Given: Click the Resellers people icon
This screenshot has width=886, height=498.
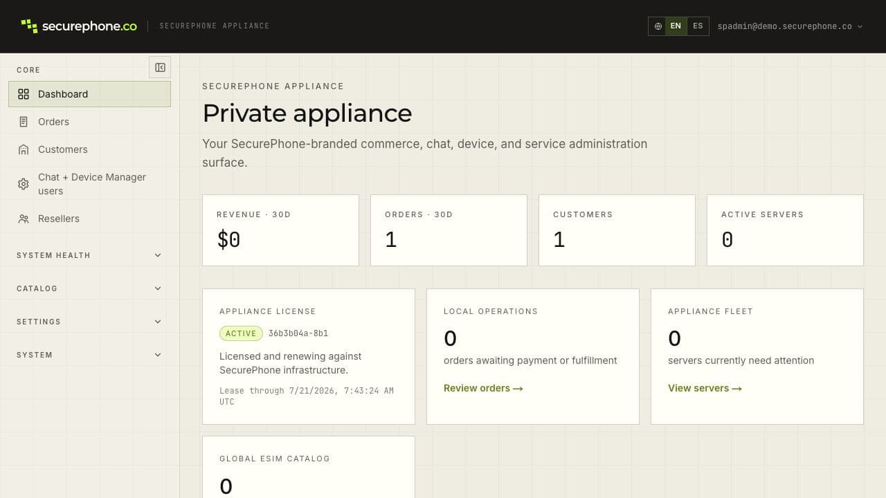Looking at the screenshot, I should 24,219.
